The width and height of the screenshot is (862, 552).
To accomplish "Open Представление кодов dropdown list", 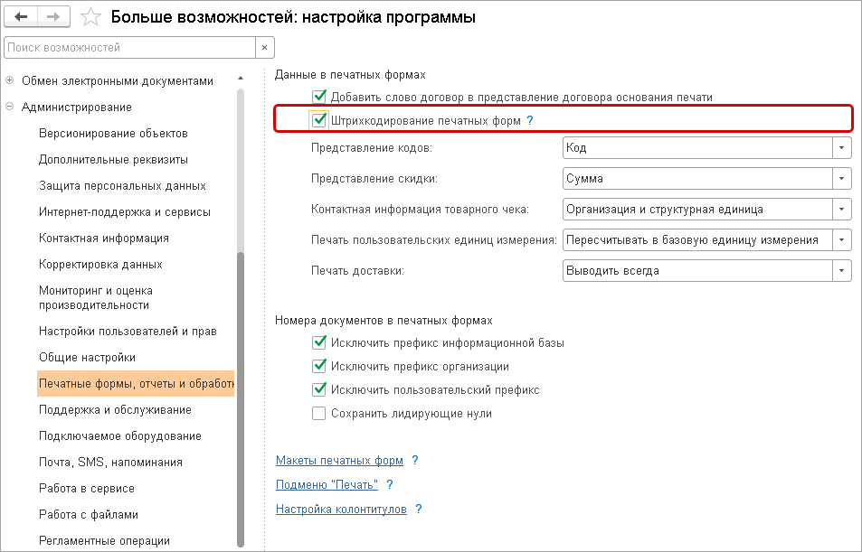I will pos(842,148).
